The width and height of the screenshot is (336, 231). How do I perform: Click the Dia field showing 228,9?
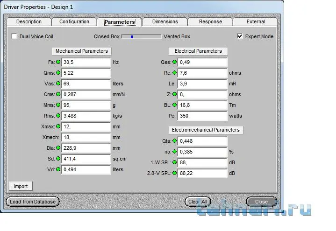tap(86, 148)
